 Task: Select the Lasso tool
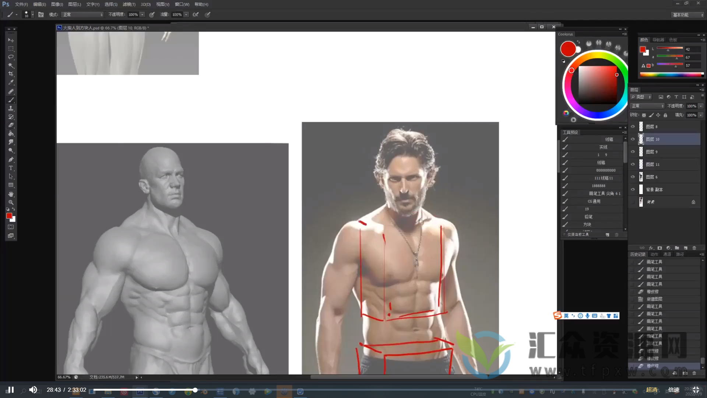(11, 57)
